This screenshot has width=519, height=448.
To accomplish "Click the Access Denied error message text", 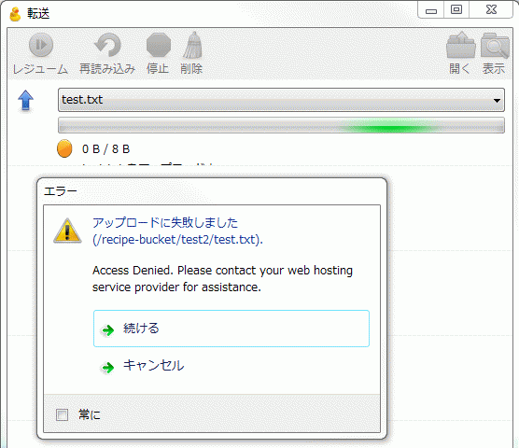I will click(222, 278).
